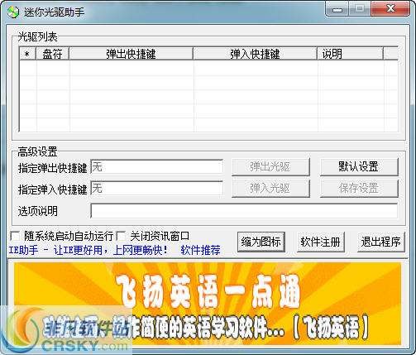Click the 弹入快捷键 column header
Viewport: 416px width, 355px height.
coord(255,54)
